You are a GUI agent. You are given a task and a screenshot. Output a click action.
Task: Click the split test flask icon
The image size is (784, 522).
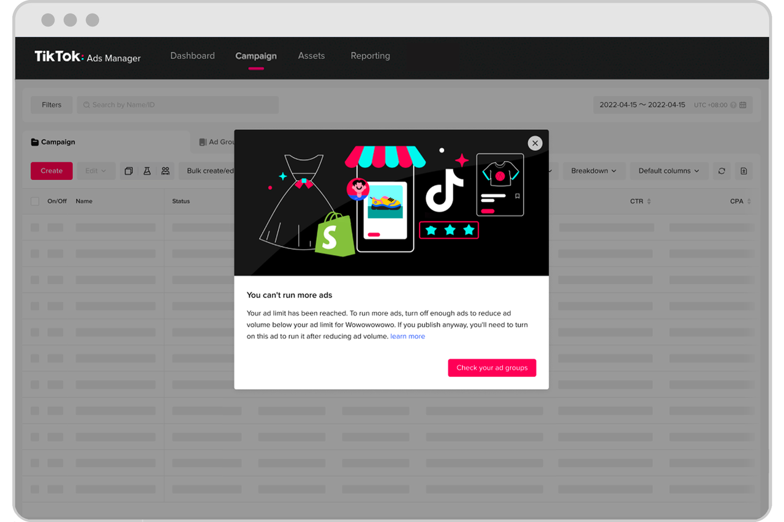[147, 171]
